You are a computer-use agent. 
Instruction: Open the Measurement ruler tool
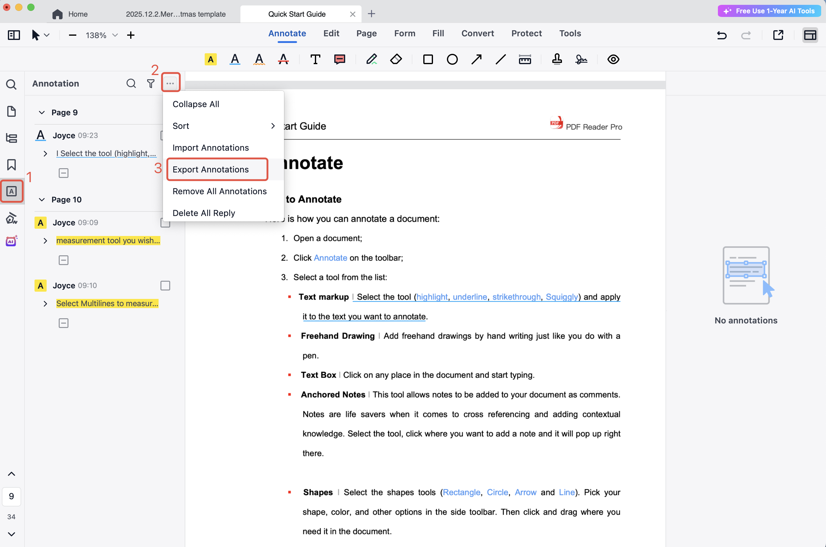pyautogui.click(x=525, y=59)
